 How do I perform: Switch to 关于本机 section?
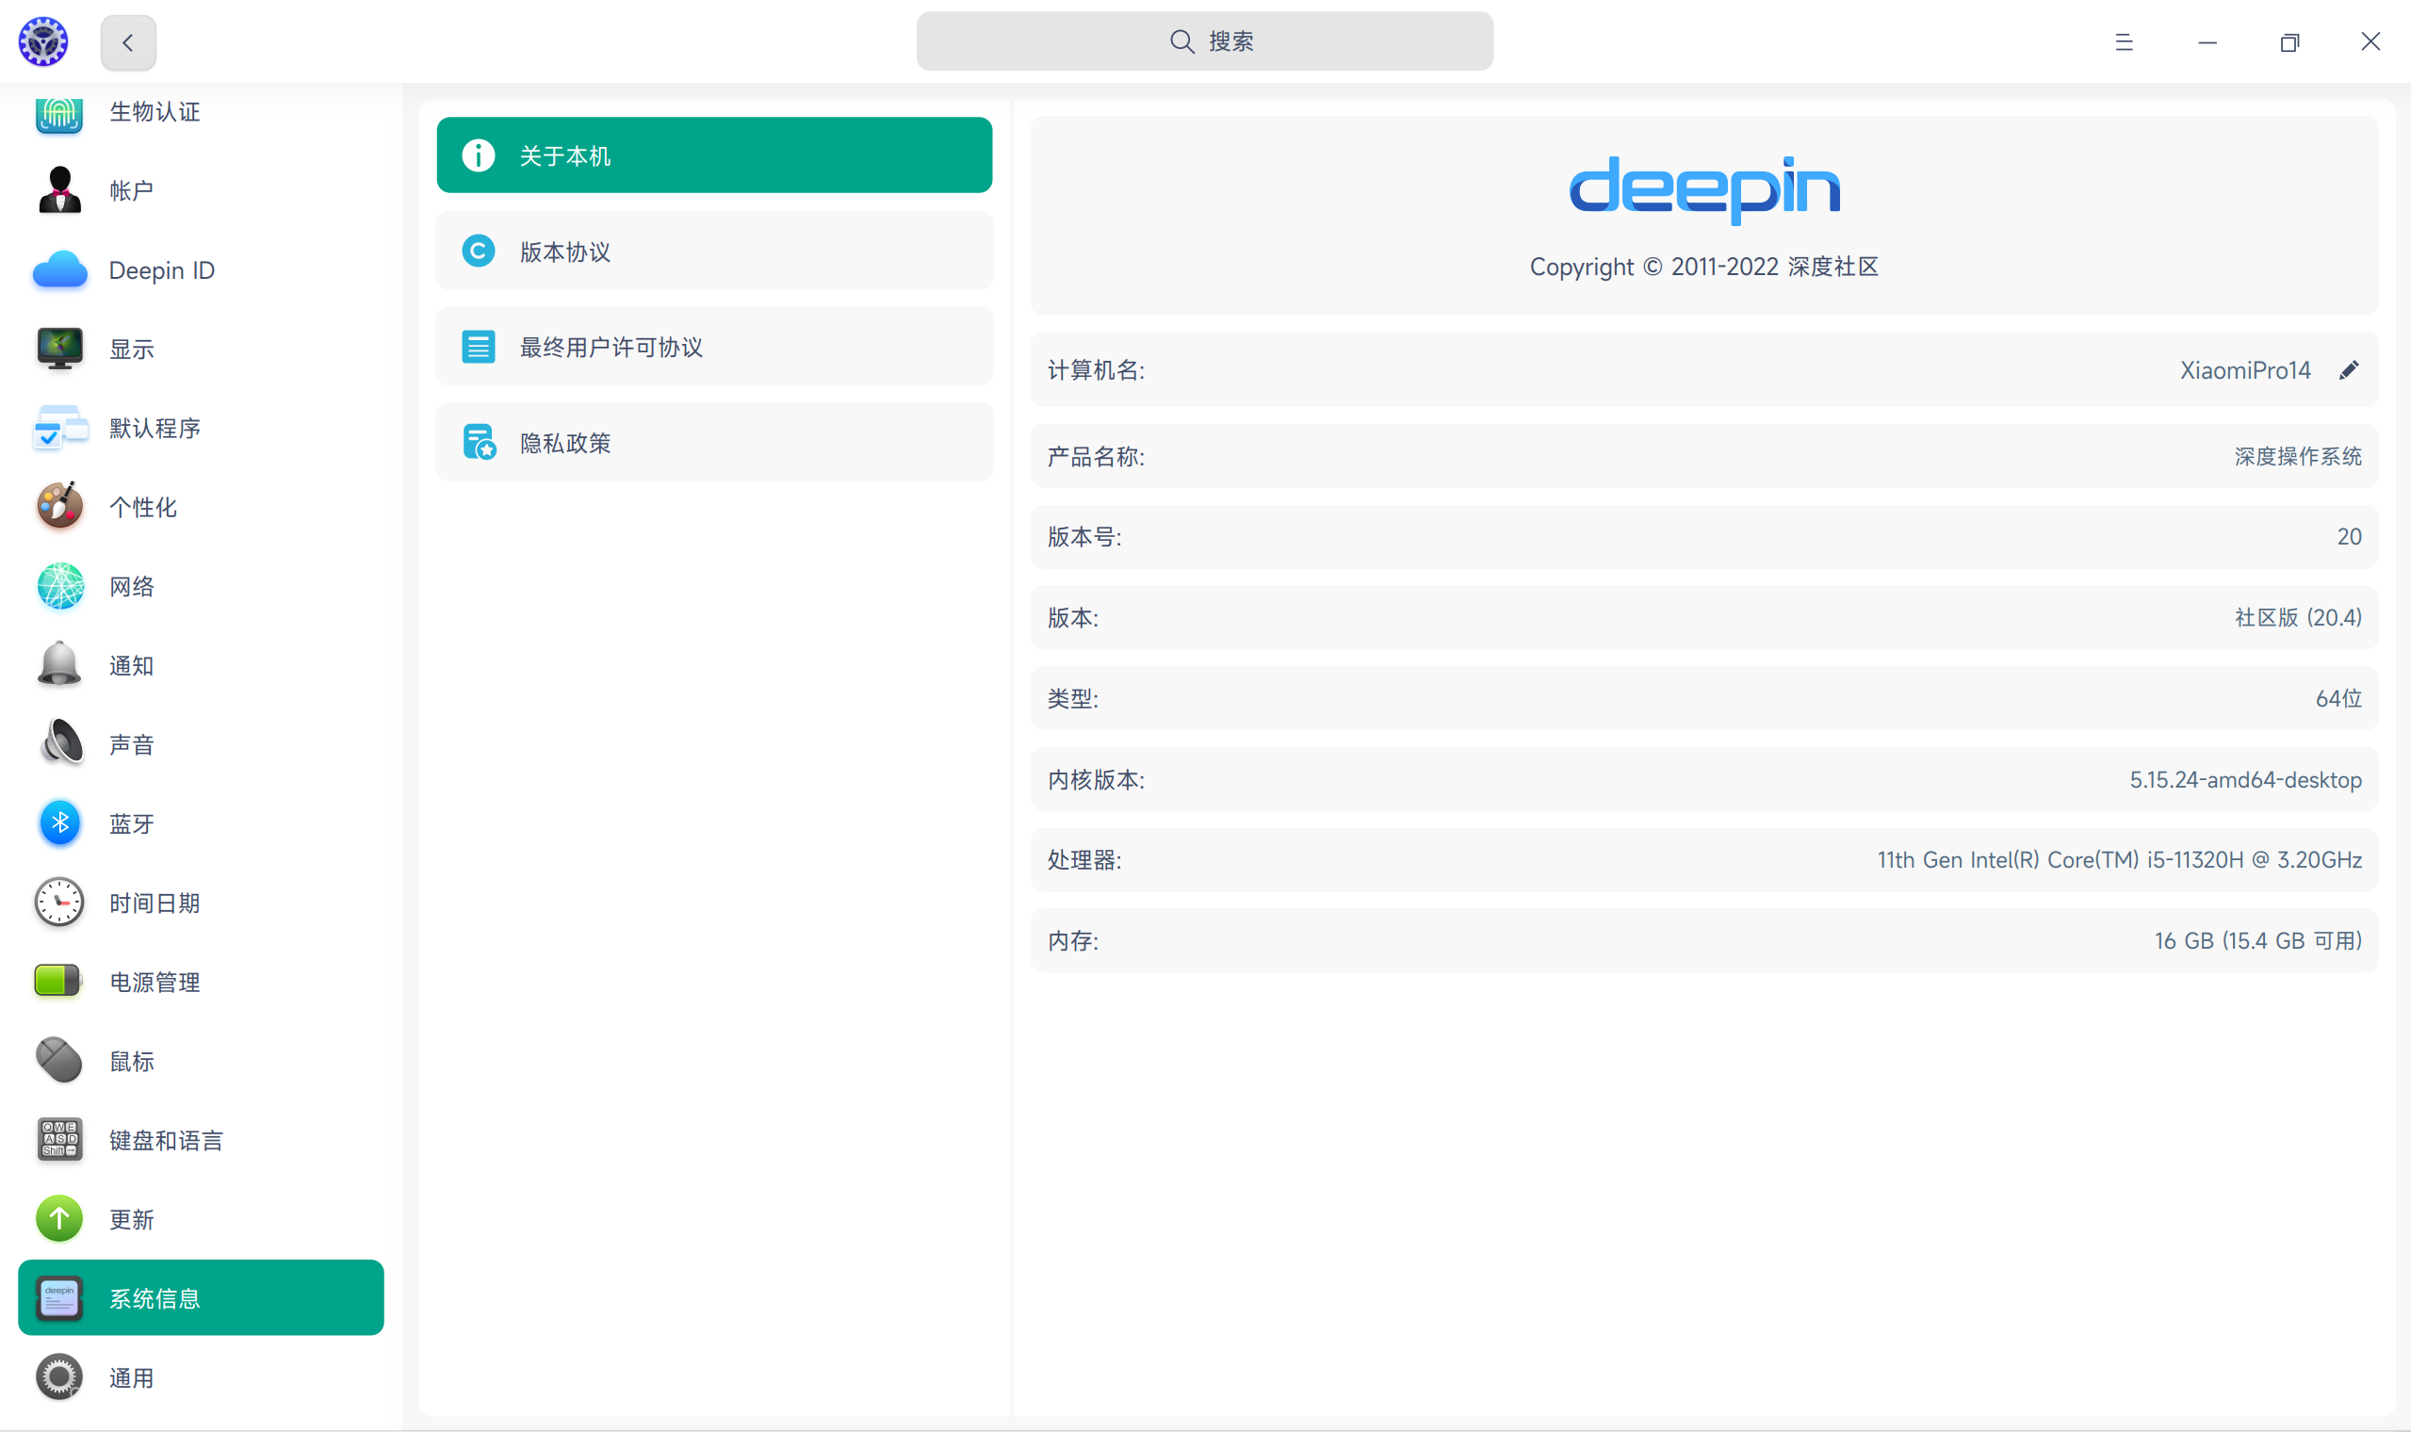(x=714, y=155)
